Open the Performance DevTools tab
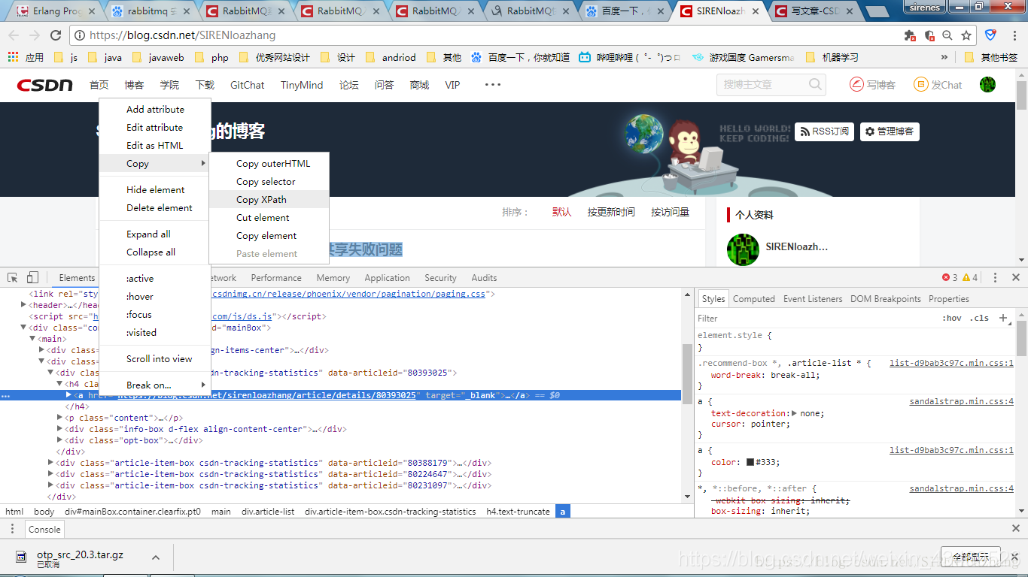The width and height of the screenshot is (1028, 577). [x=276, y=277]
